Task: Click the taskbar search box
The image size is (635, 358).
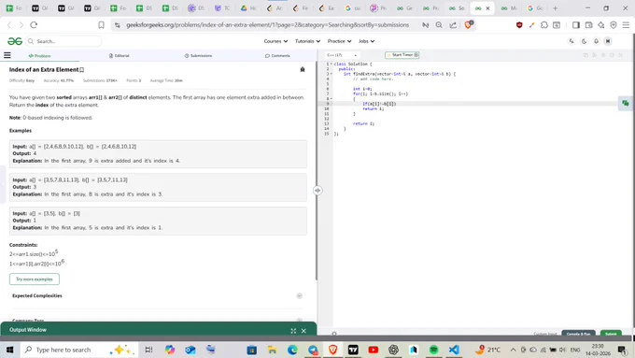Action: point(79,350)
